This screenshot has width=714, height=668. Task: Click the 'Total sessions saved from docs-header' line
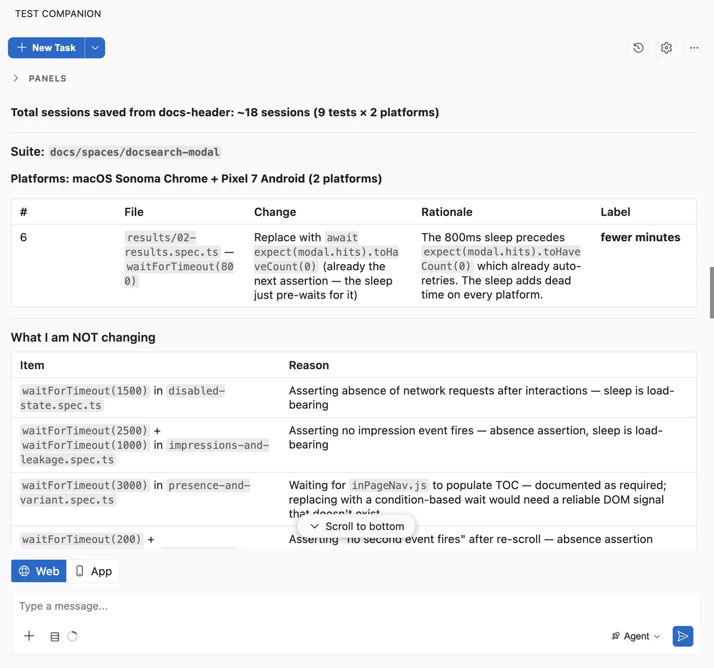pos(225,112)
